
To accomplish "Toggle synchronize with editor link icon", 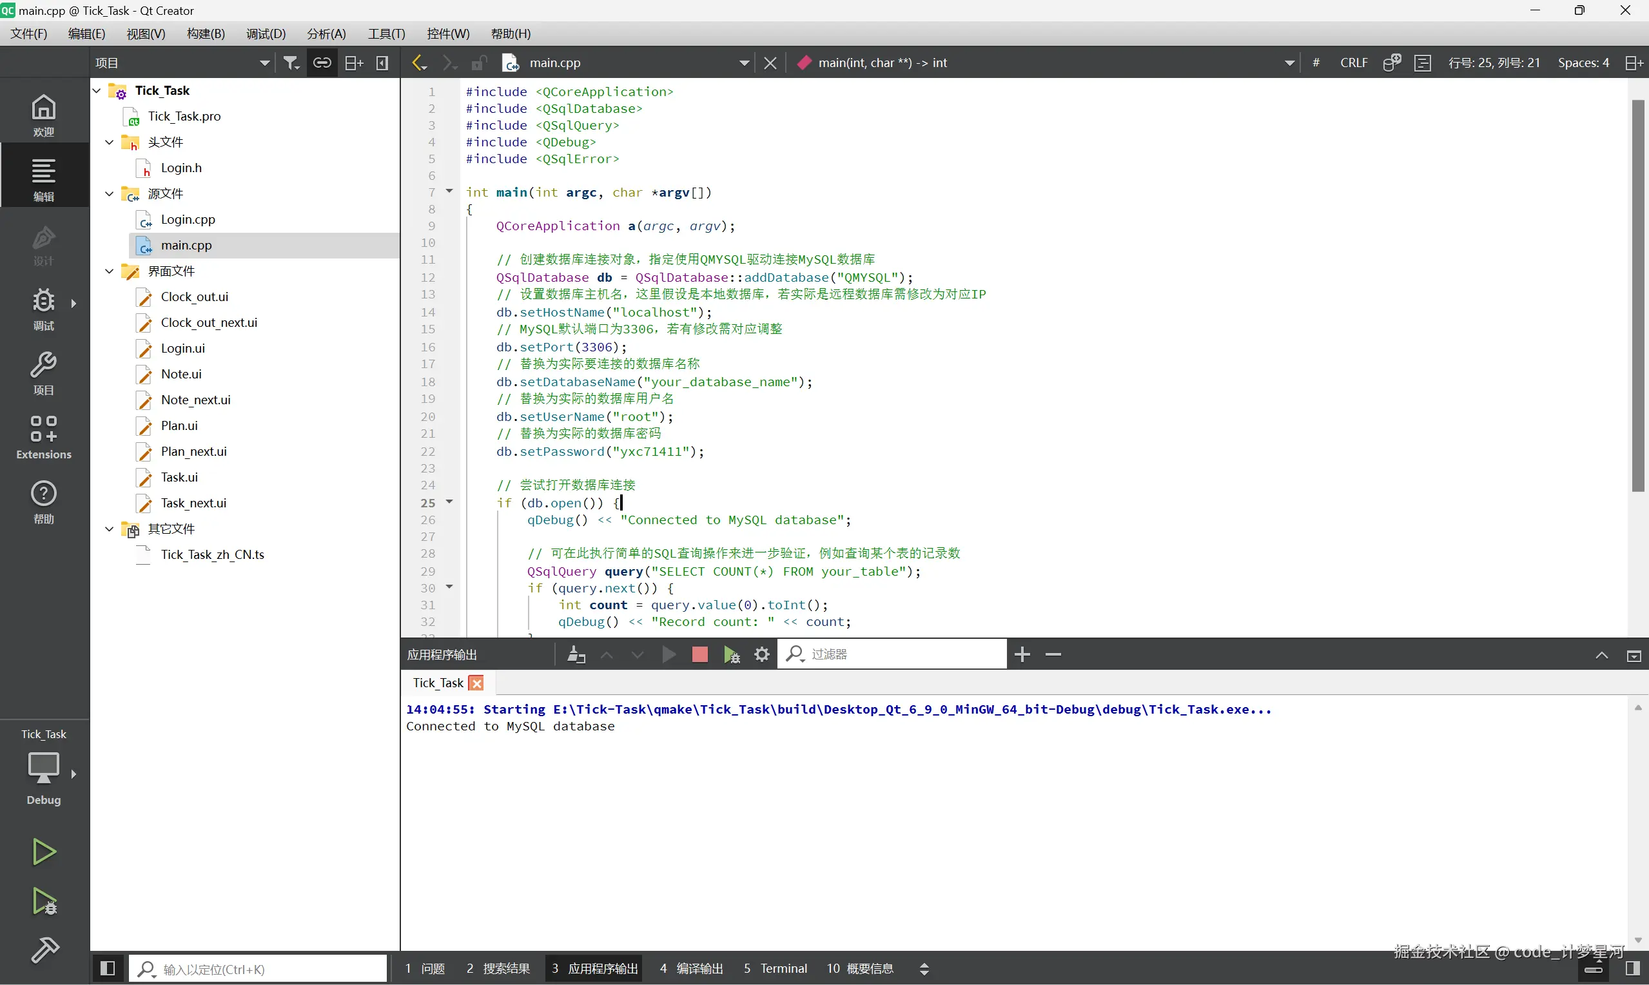I will 322,63.
